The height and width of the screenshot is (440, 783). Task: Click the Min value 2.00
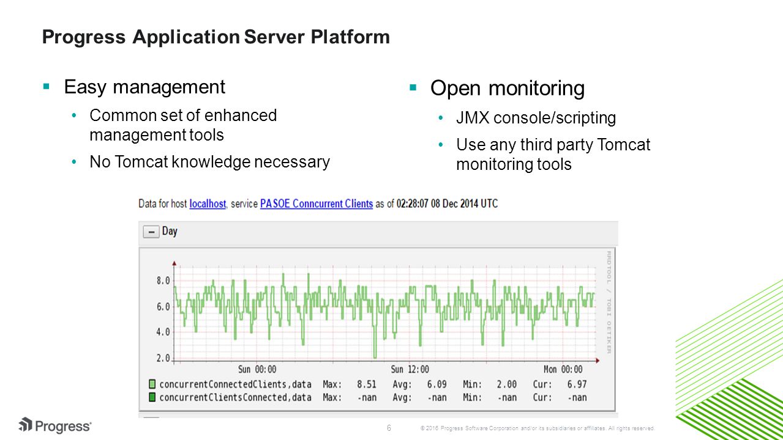[x=507, y=384]
